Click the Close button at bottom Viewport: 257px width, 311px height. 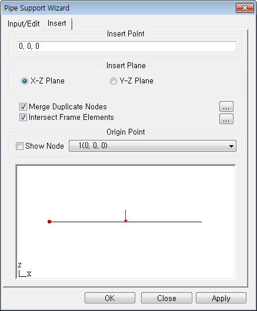tap(166, 298)
